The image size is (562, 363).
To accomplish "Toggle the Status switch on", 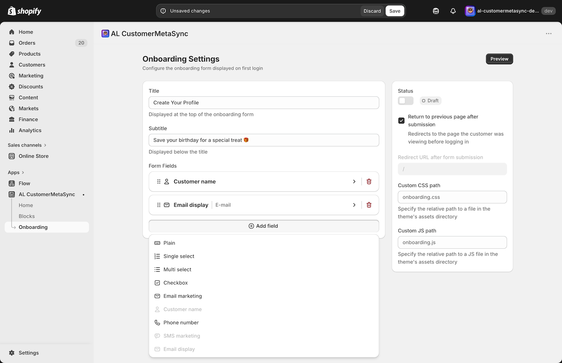I will 405,101.
